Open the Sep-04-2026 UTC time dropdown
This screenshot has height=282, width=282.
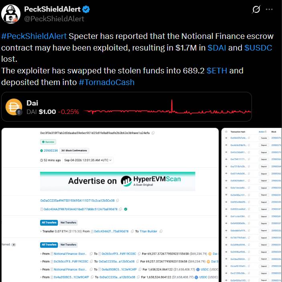(x=88, y=160)
